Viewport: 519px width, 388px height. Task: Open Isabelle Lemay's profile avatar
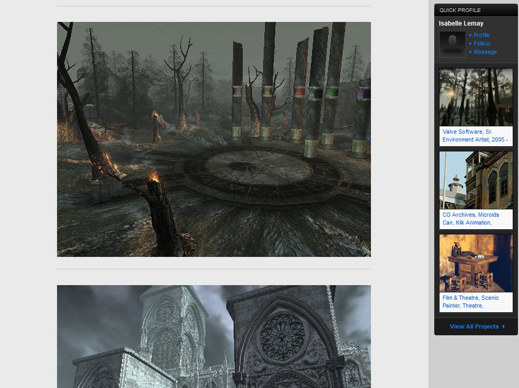pyautogui.click(x=452, y=44)
